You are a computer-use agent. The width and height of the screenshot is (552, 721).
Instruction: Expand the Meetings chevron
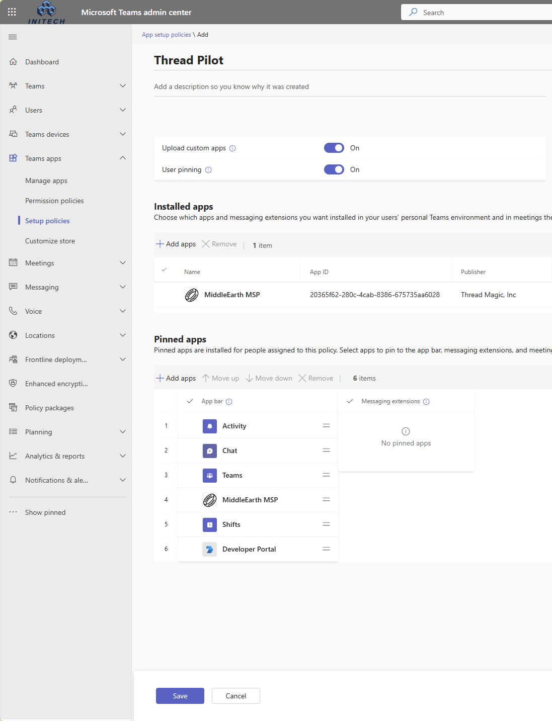pos(123,263)
